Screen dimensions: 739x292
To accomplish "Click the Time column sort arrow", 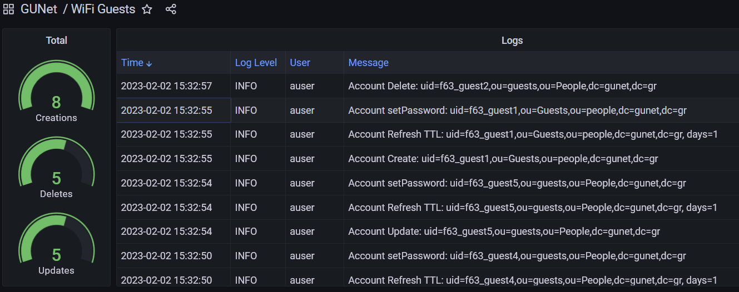I will point(149,63).
